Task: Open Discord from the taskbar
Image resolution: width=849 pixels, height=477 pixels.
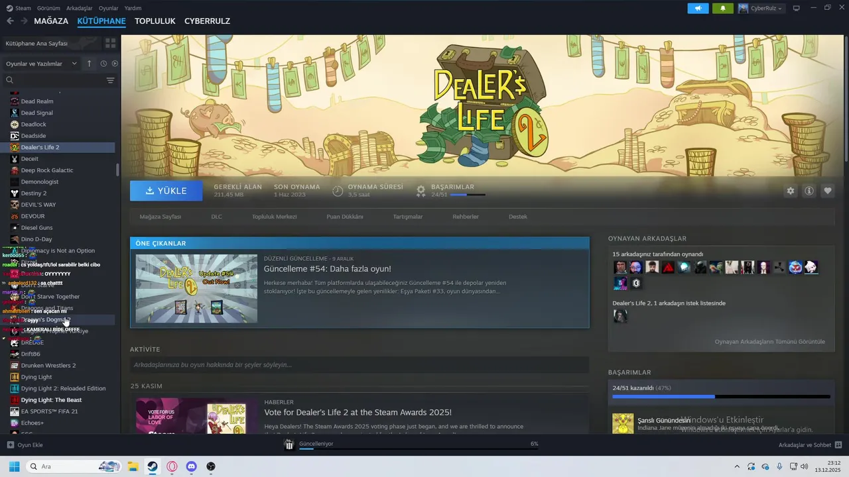Action: 191,466
